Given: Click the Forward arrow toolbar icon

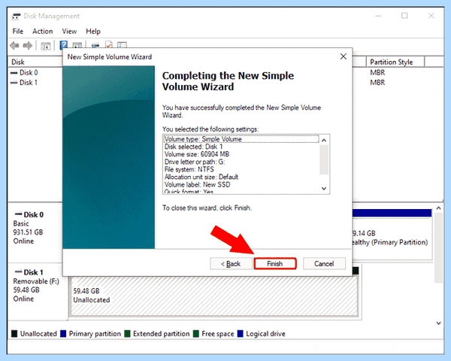Looking at the screenshot, I should (x=28, y=45).
